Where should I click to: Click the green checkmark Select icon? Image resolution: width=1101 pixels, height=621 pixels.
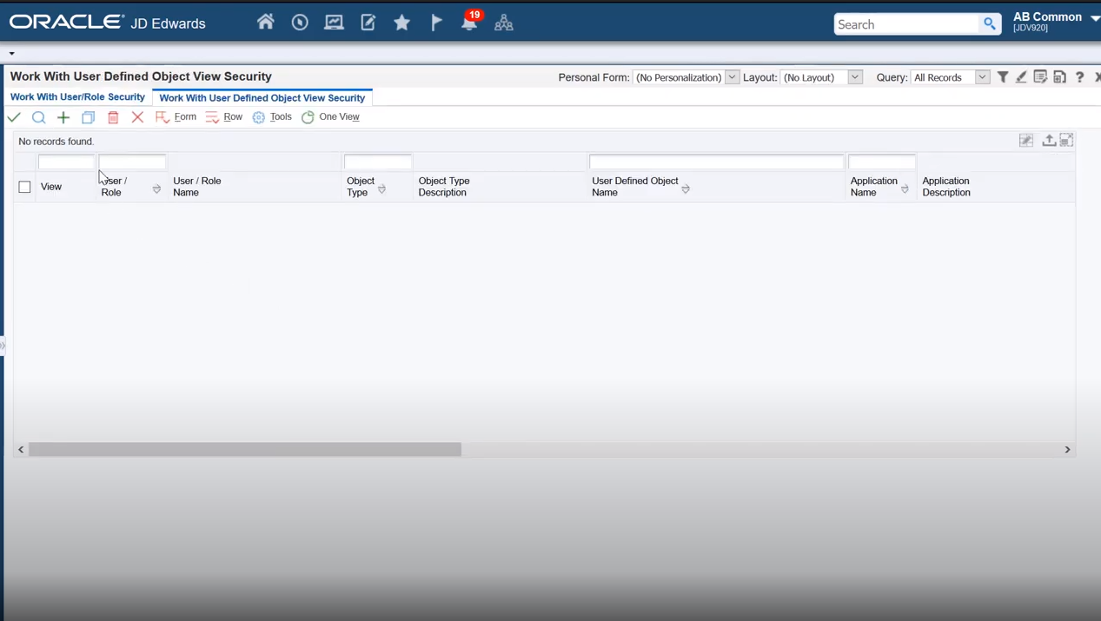pyautogui.click(x=14, y=117)
